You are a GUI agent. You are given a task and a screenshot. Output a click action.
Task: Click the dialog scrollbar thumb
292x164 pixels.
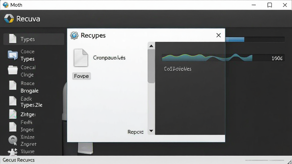pos(151,66)
